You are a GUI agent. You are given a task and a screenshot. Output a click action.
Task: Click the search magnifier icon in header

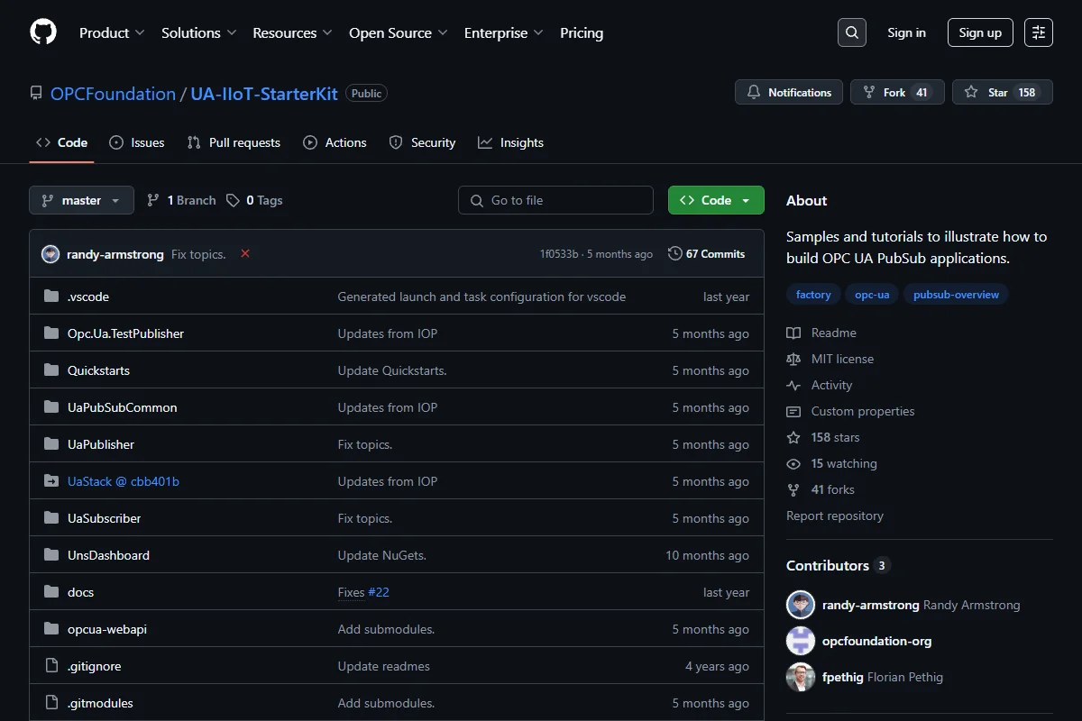(851, 32)
